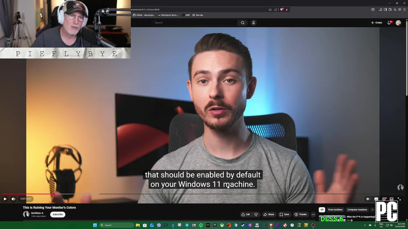Dislike the video

(x=256, y=214)
